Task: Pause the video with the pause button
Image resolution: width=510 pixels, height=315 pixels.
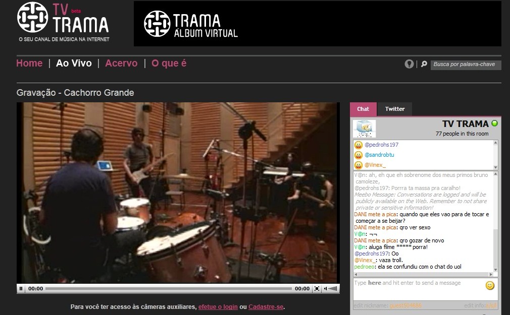Action: click(x=21, y=289)
